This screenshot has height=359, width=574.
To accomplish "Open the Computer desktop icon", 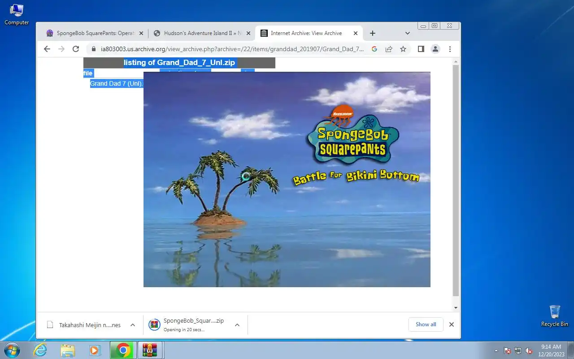I will click(x=17, y=14).
